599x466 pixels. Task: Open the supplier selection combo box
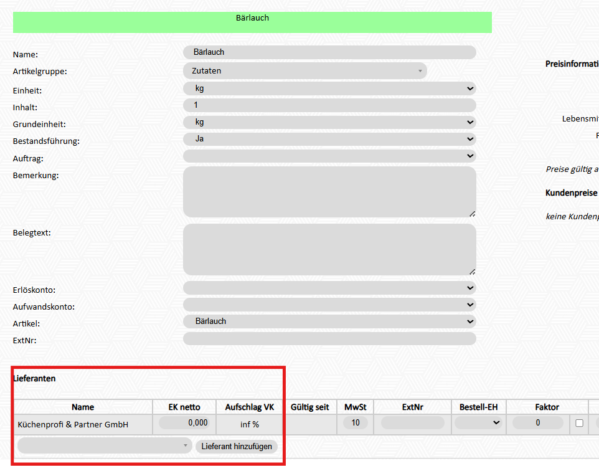tap(105, 445)
